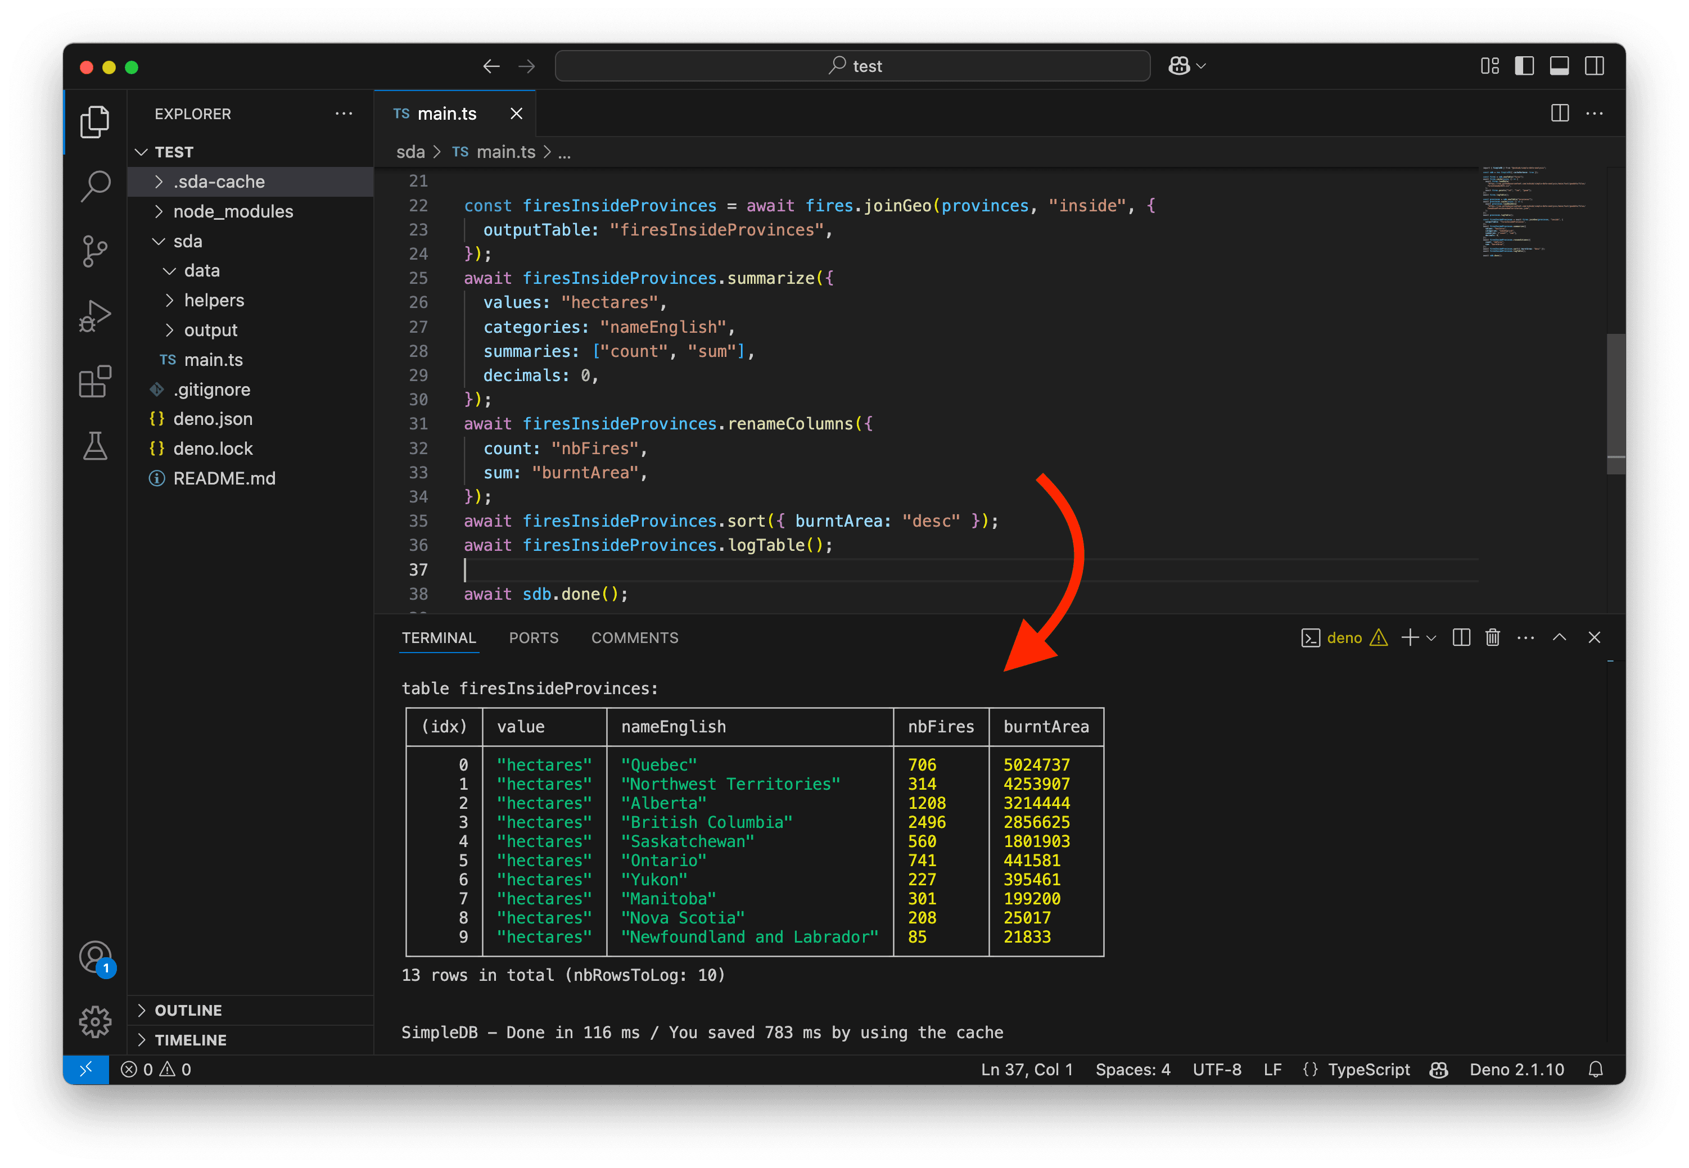
Task: Expand the OUTLINE section
Action: pos(250,1010)
